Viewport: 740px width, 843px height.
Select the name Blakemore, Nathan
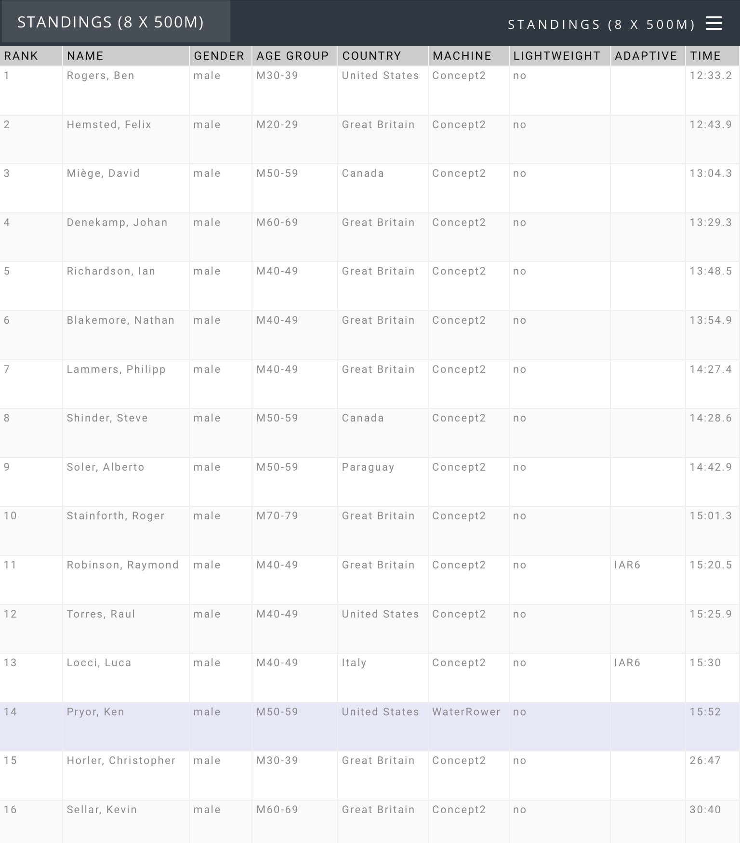coord(120,320)
